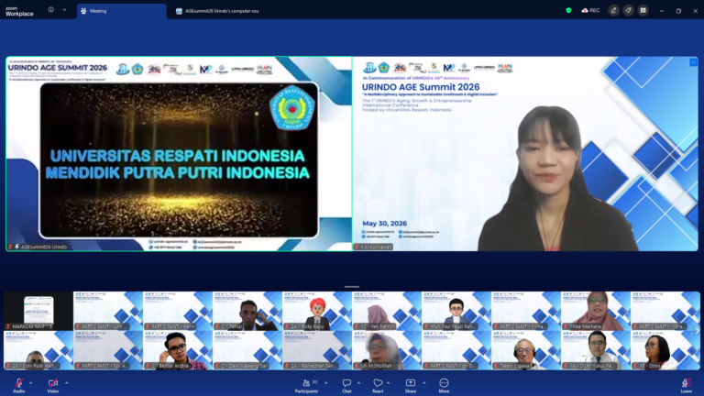Open AI Companion sparkle icon
704x396 pixels.
pyautogui.click(x=628, y=10)
